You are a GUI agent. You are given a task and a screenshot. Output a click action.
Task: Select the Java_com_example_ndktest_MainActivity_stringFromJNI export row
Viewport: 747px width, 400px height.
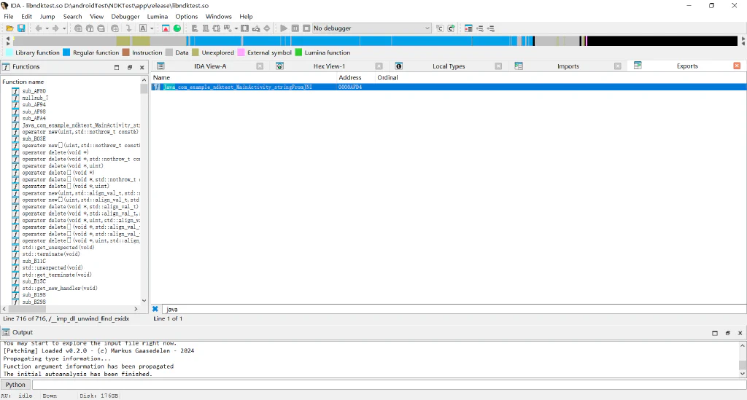pyautogui.click(x=449, y=87)
